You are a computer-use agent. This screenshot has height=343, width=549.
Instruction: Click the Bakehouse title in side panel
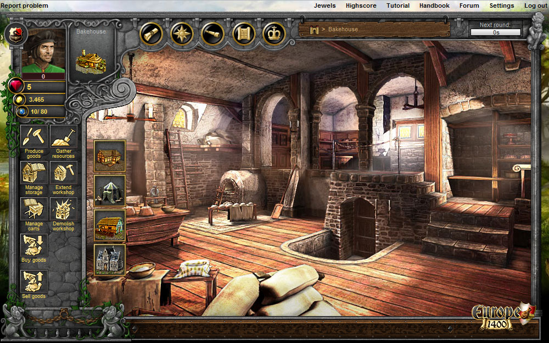[91, 31]
